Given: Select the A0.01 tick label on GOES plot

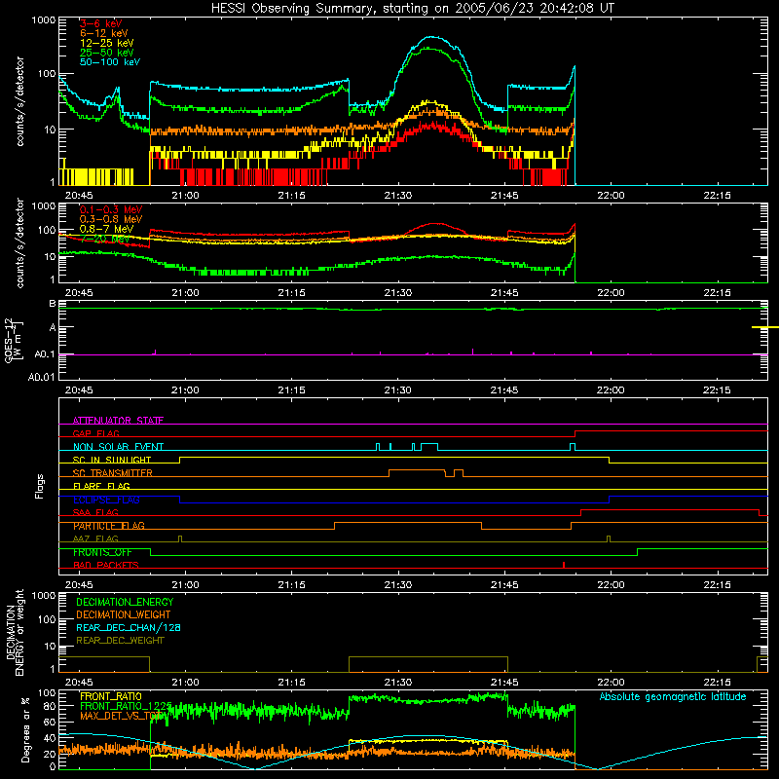Looking at the screenshot, I should tap(41, 377).
